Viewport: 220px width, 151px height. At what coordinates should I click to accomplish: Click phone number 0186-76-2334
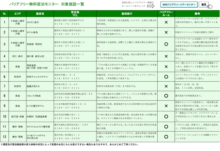67,58
